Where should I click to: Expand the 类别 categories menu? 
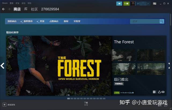tap(41, 21)
